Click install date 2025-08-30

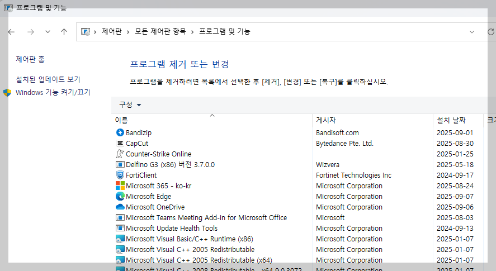[455, 143]
